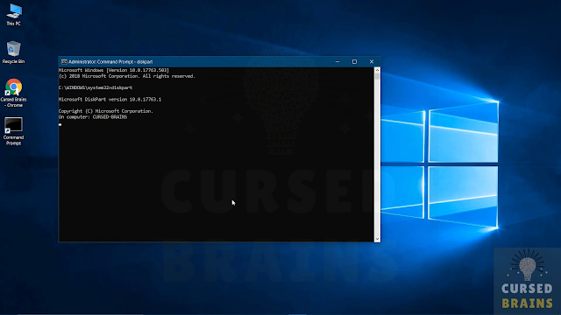Close the Command Prompt diskpart window

[x=372, y=62]
